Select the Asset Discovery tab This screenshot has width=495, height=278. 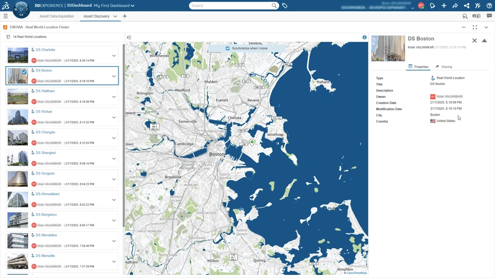click(96, 16)
